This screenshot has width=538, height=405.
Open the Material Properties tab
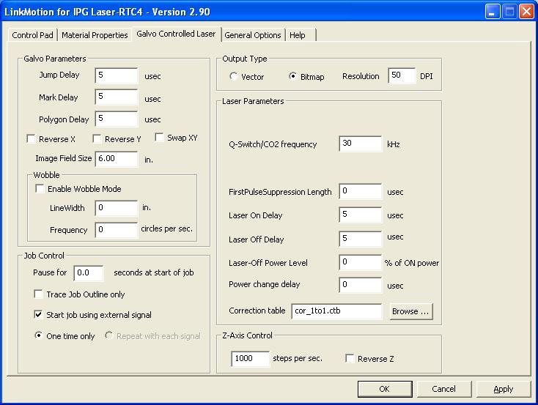95,35
